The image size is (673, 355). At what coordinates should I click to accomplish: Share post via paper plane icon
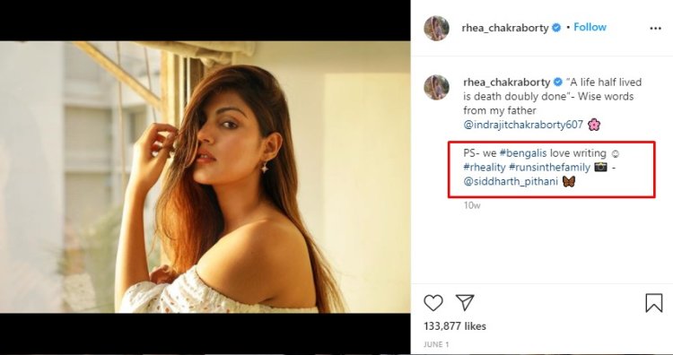click(465, 303)
